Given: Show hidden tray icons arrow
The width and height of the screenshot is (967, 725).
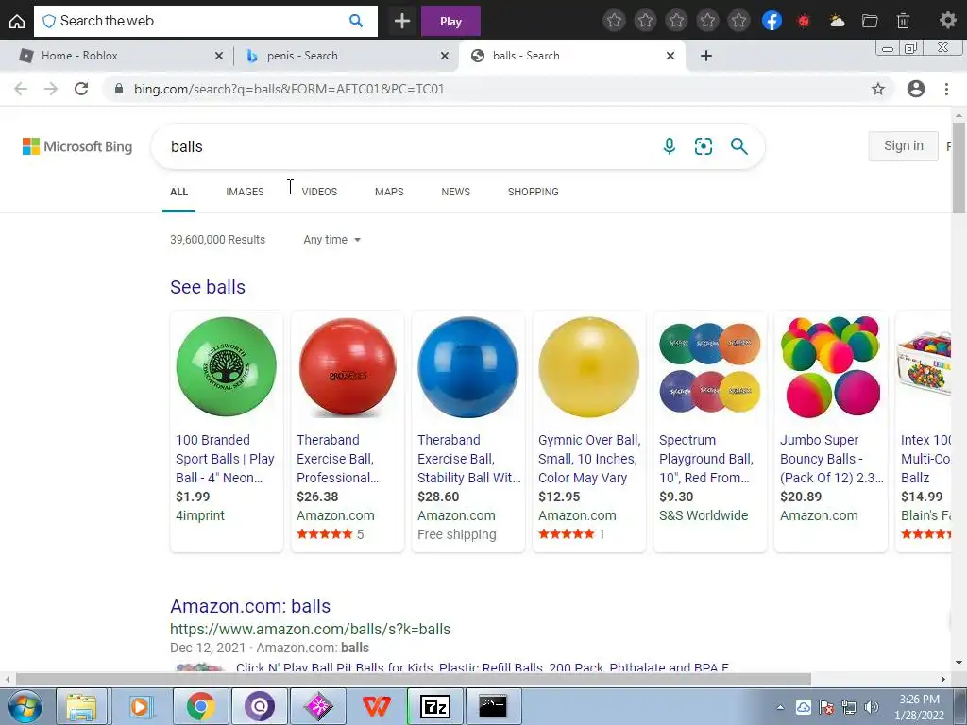Looking at the screenshot, I should point(780,707).
